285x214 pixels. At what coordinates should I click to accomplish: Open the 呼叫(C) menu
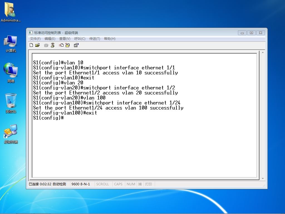coord(80,38)
